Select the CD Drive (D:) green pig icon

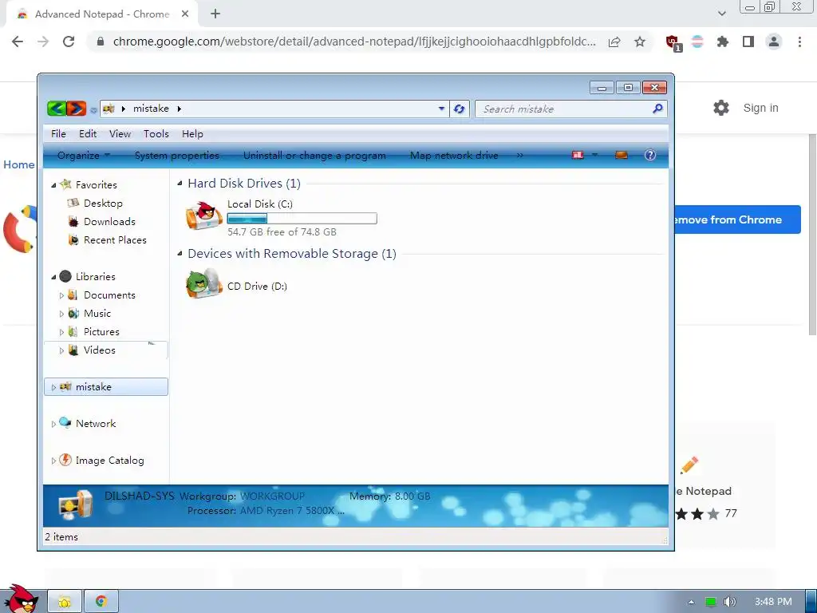tap(203, 284)
